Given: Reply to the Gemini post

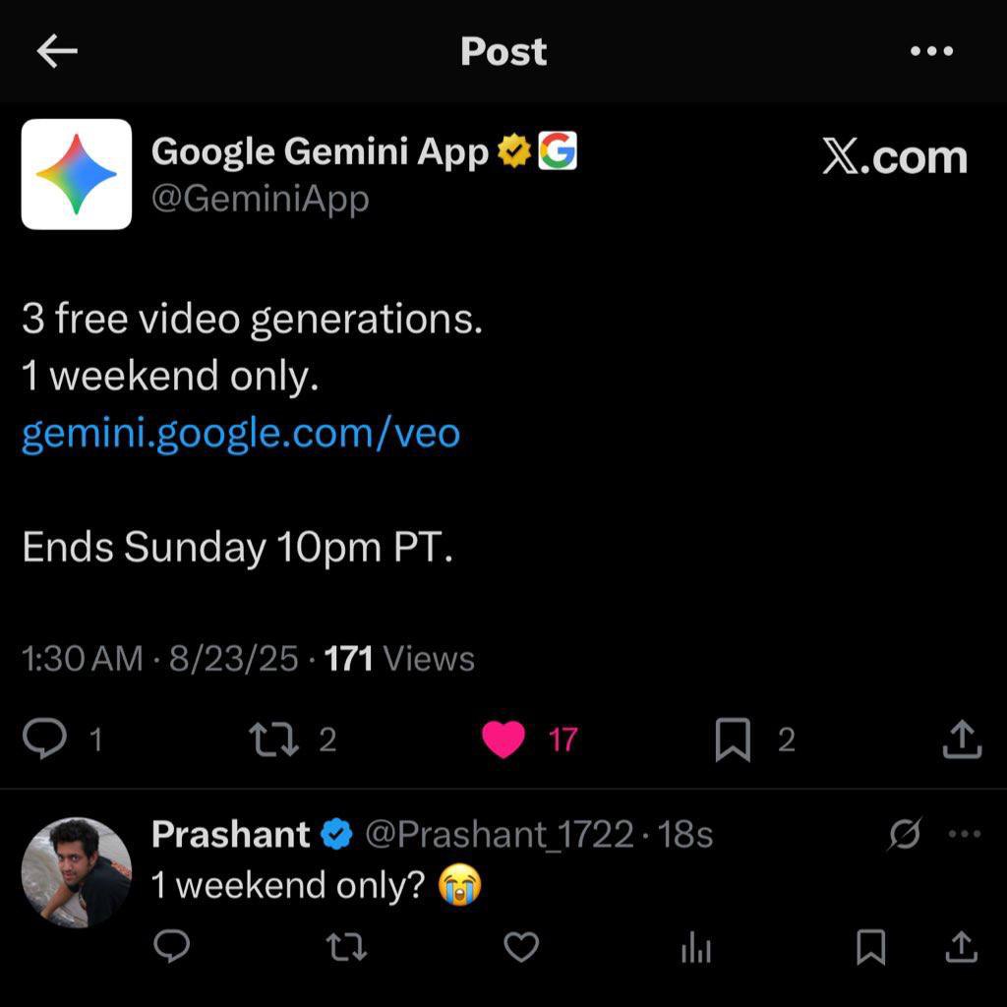Looking at the screenshot, I should [x=45, y=740].
